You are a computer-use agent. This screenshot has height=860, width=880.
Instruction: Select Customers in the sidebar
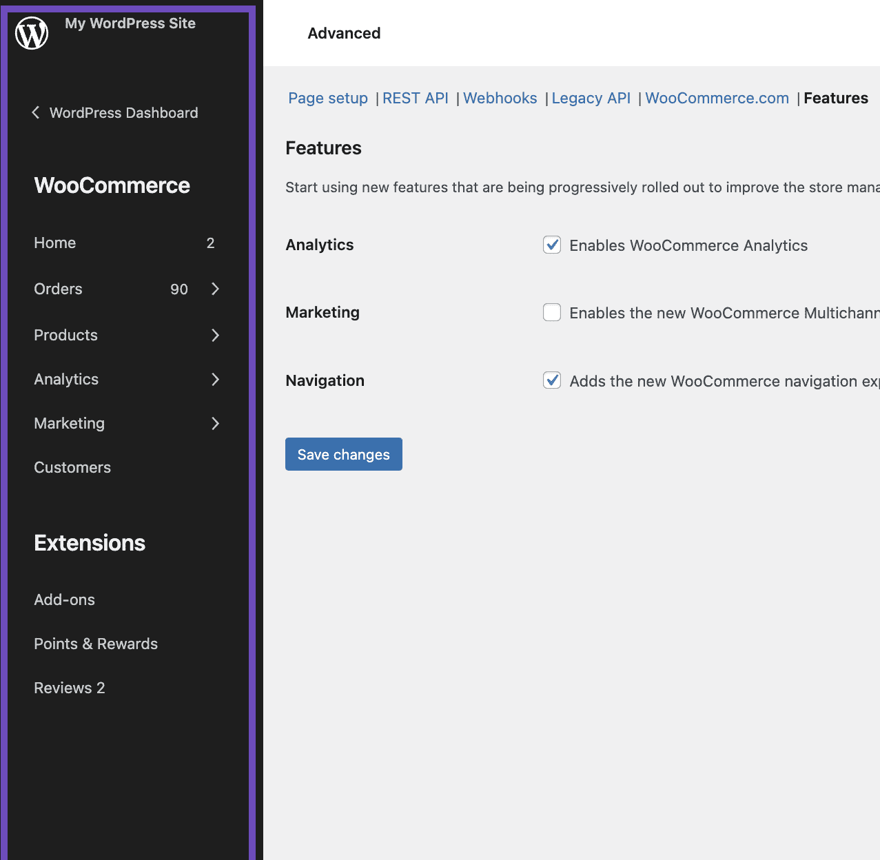(72, 467)
